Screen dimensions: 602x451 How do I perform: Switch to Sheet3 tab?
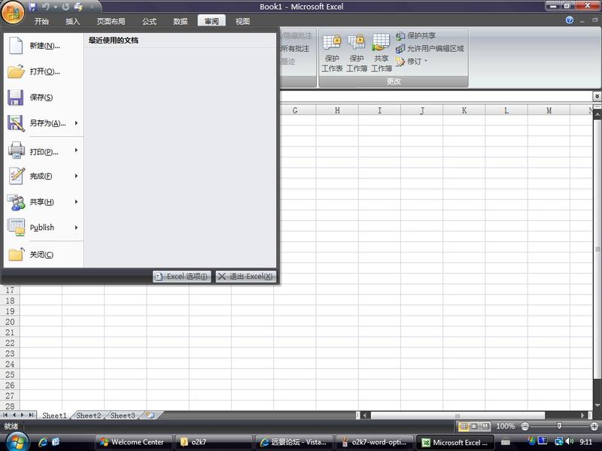(x=123, y=416)
